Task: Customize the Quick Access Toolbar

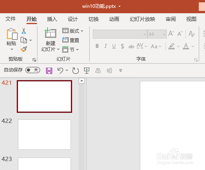Action: click(x=121, y=70)
